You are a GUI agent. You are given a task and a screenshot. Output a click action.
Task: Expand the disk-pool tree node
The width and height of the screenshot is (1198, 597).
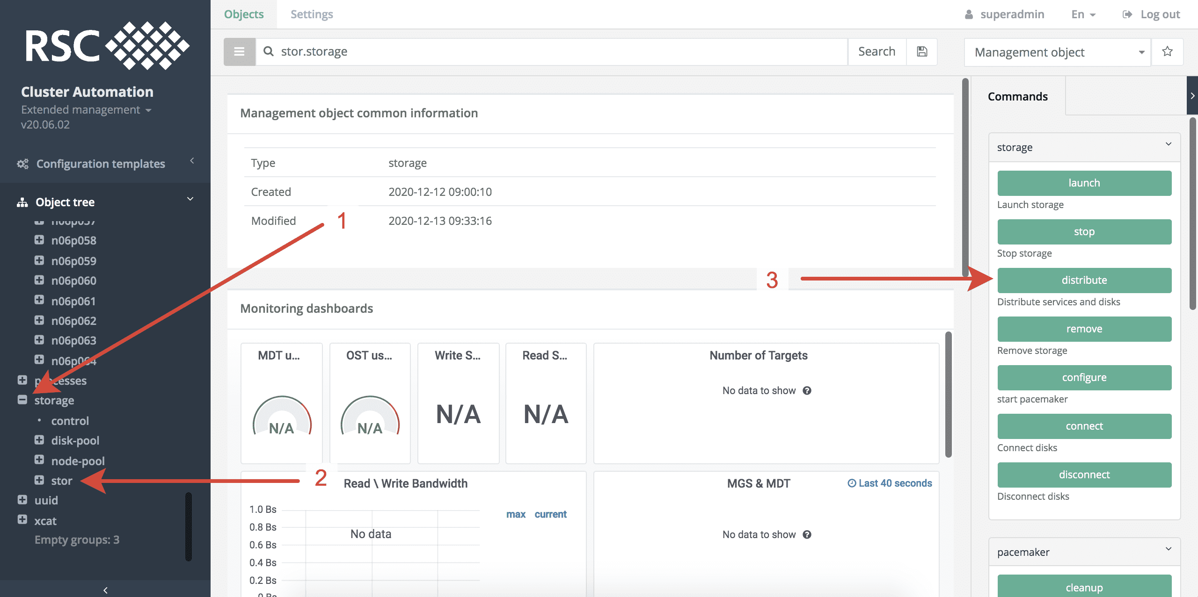39,440
